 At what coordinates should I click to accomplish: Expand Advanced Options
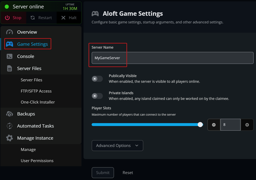click(x=117, y=145)
